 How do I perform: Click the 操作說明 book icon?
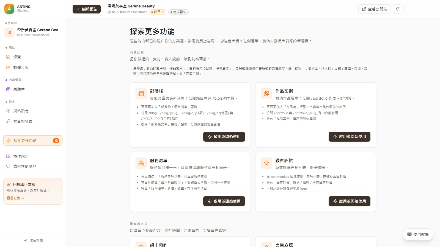[8, 156]
